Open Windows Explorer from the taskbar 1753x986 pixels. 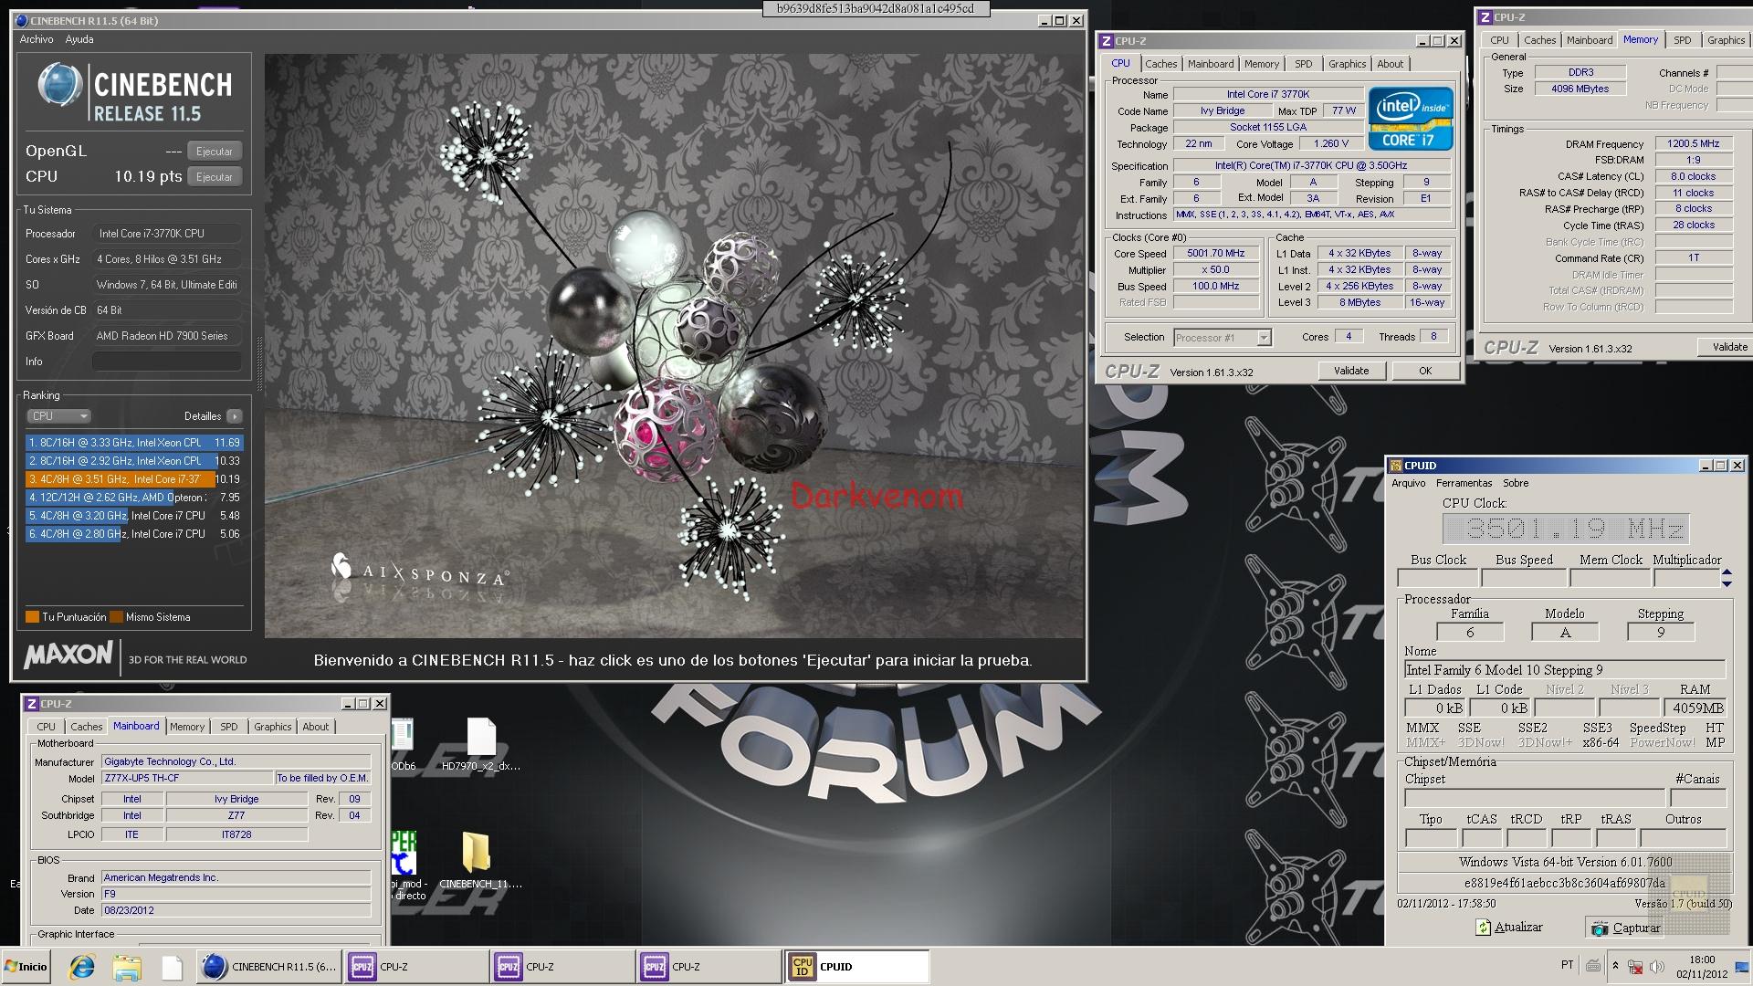tap(127, 967)
